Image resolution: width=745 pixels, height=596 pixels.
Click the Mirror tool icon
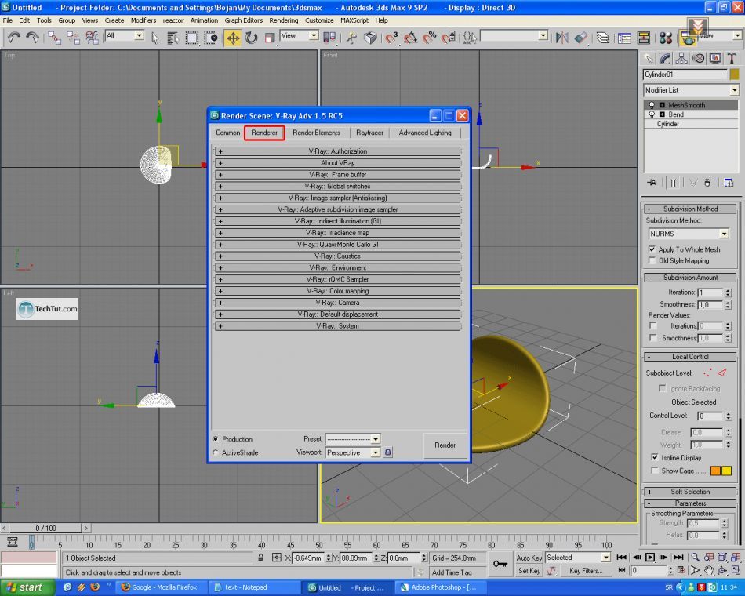coord(562,38)
